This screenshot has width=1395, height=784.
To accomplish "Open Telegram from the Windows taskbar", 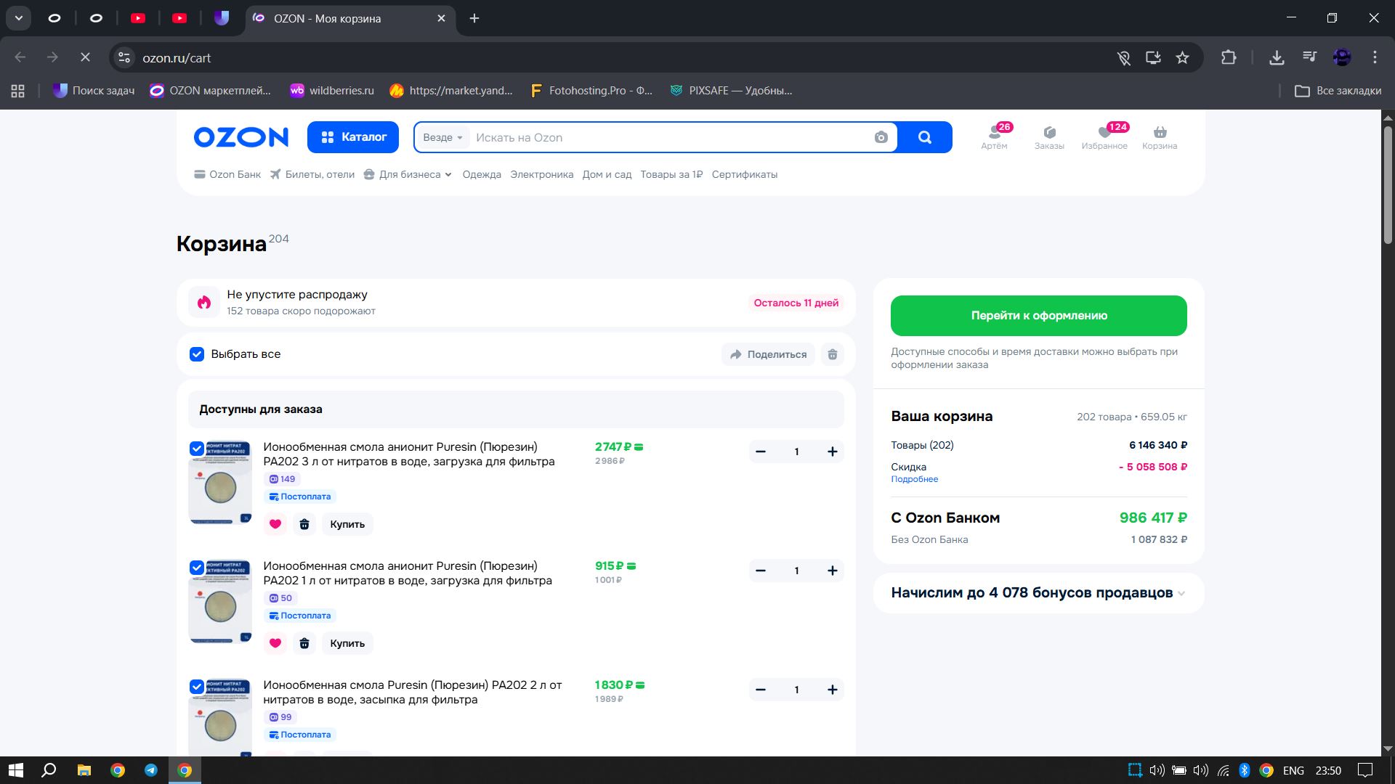I will (151, 770).
